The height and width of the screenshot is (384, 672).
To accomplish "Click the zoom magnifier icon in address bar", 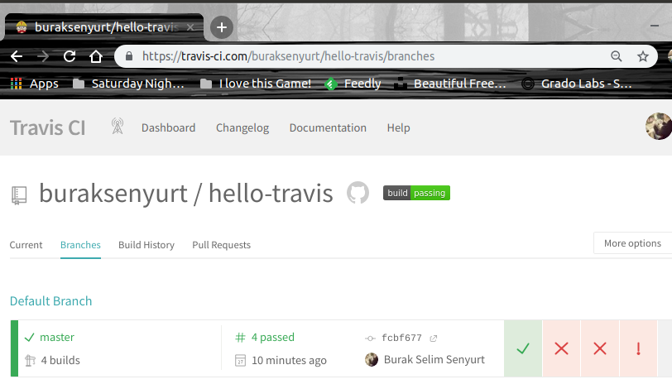I will [616, 56].
